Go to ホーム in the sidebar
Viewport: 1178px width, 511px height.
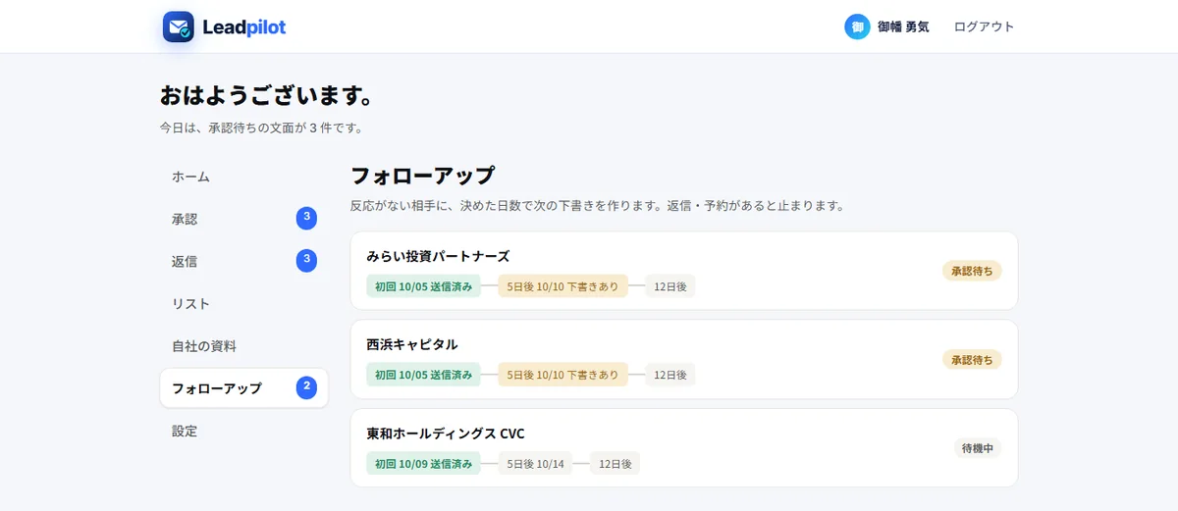click(243, 177)
